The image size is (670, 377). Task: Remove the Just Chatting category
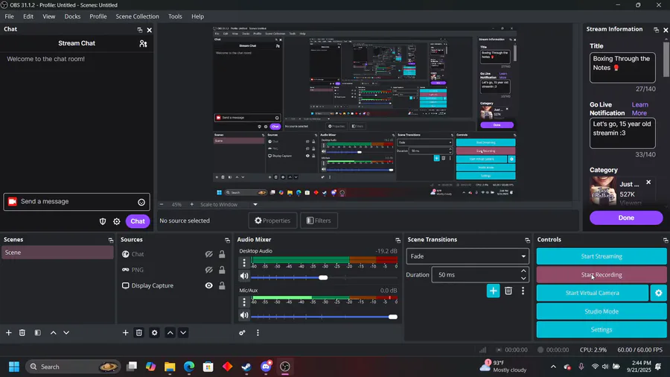648,182
